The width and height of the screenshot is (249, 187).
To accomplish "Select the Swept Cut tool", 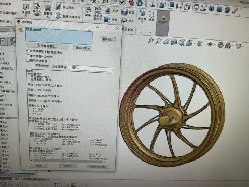I will pos(65,7).
